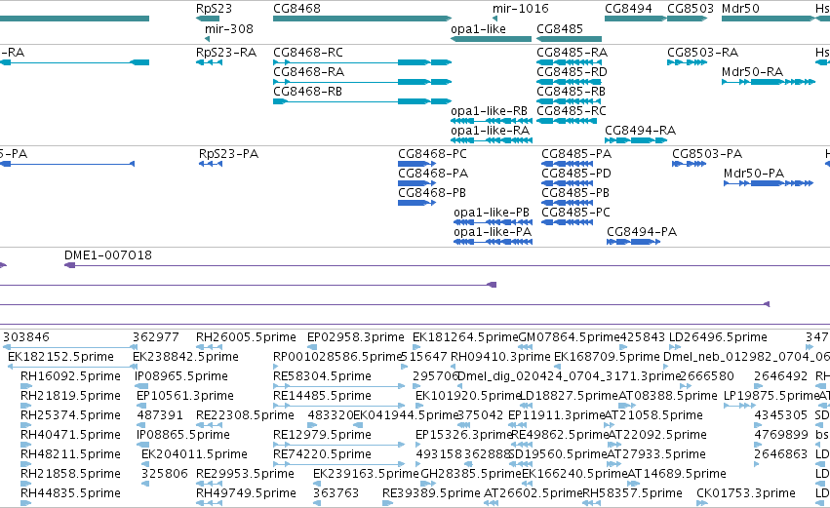Click EST RH25374.5prime
Screen dimensions: 830x508
pos(70,415)
